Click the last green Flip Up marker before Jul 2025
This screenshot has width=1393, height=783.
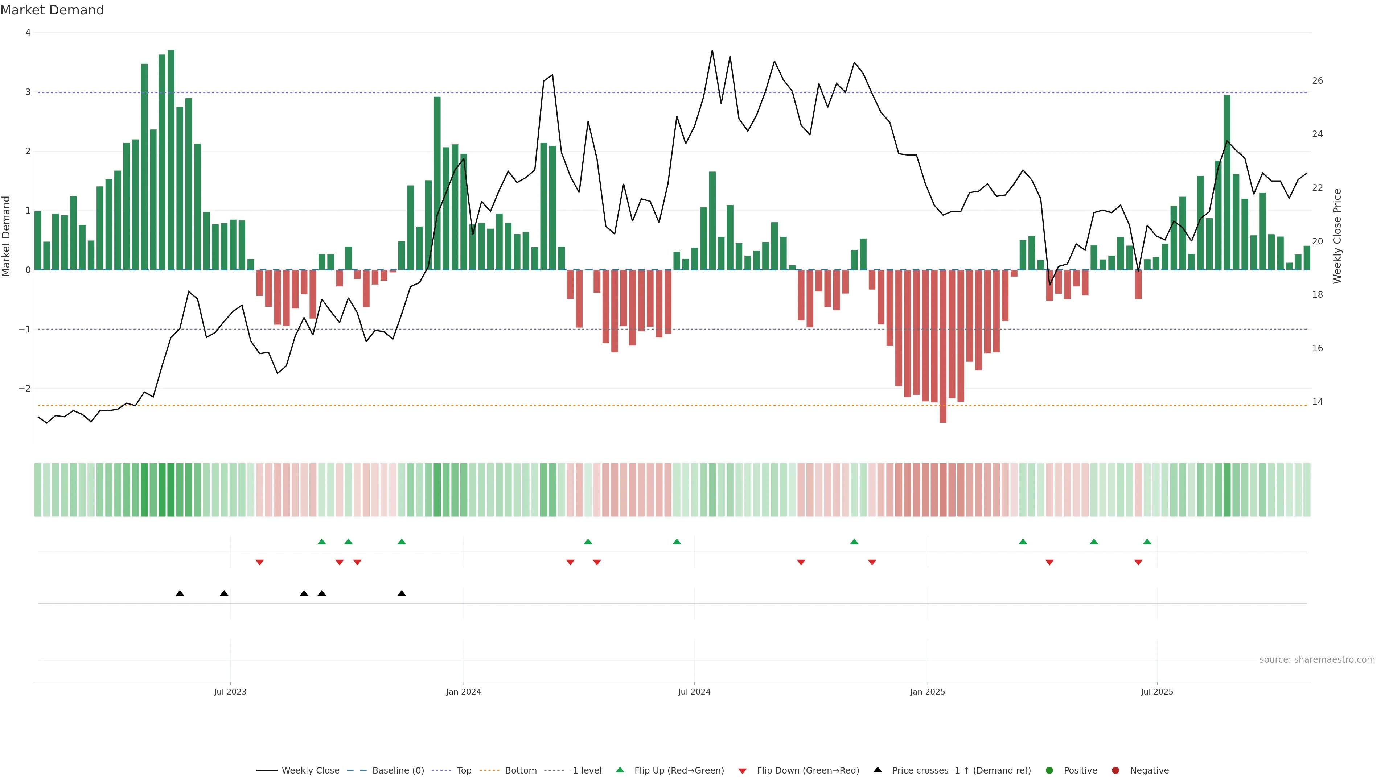coord(1147,542)
